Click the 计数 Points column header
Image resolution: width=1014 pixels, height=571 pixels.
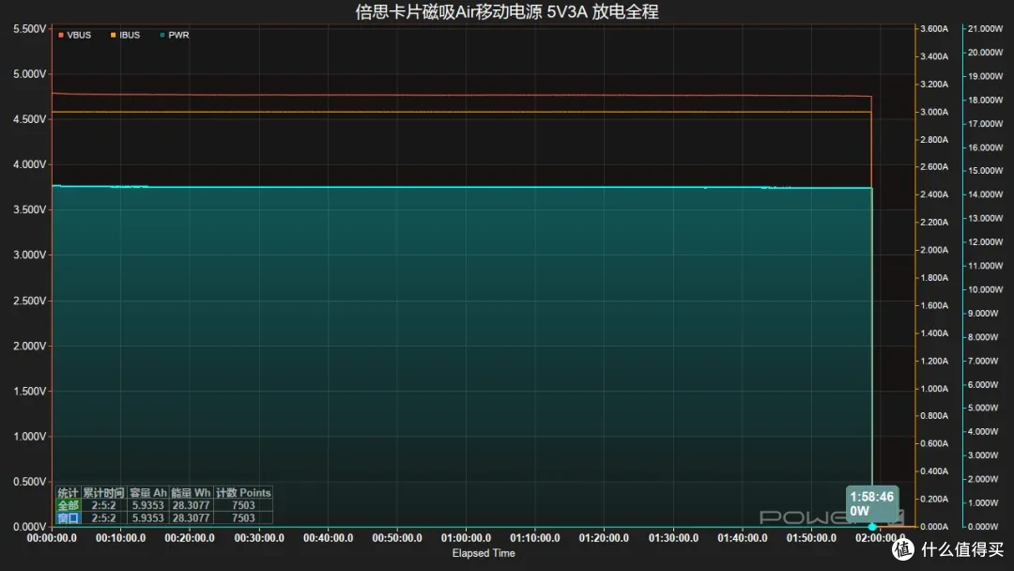point(243,493)
